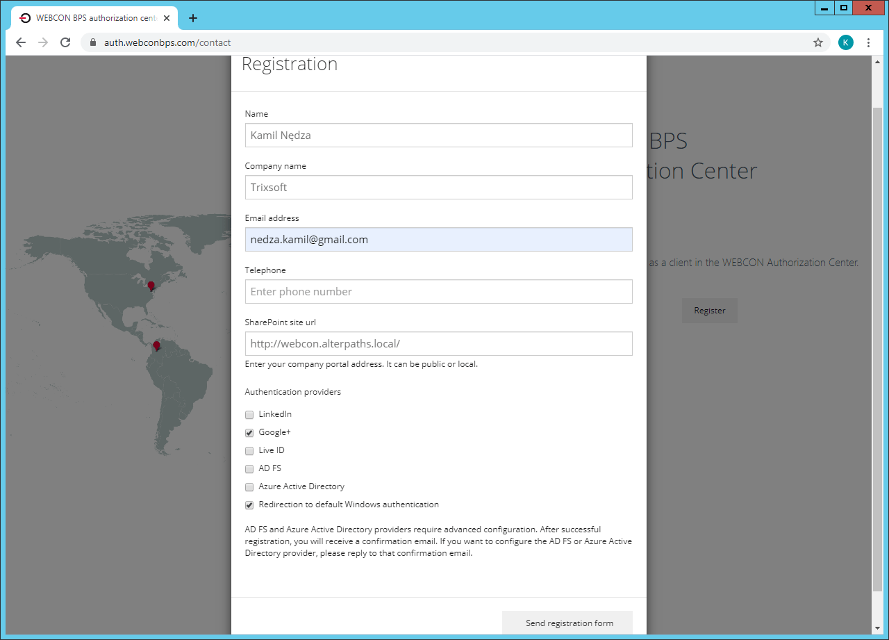Screen dimensions: 889x640
Task: Open the K profile avatar menu
Action: pyautogui.click(x=845, y=42)
